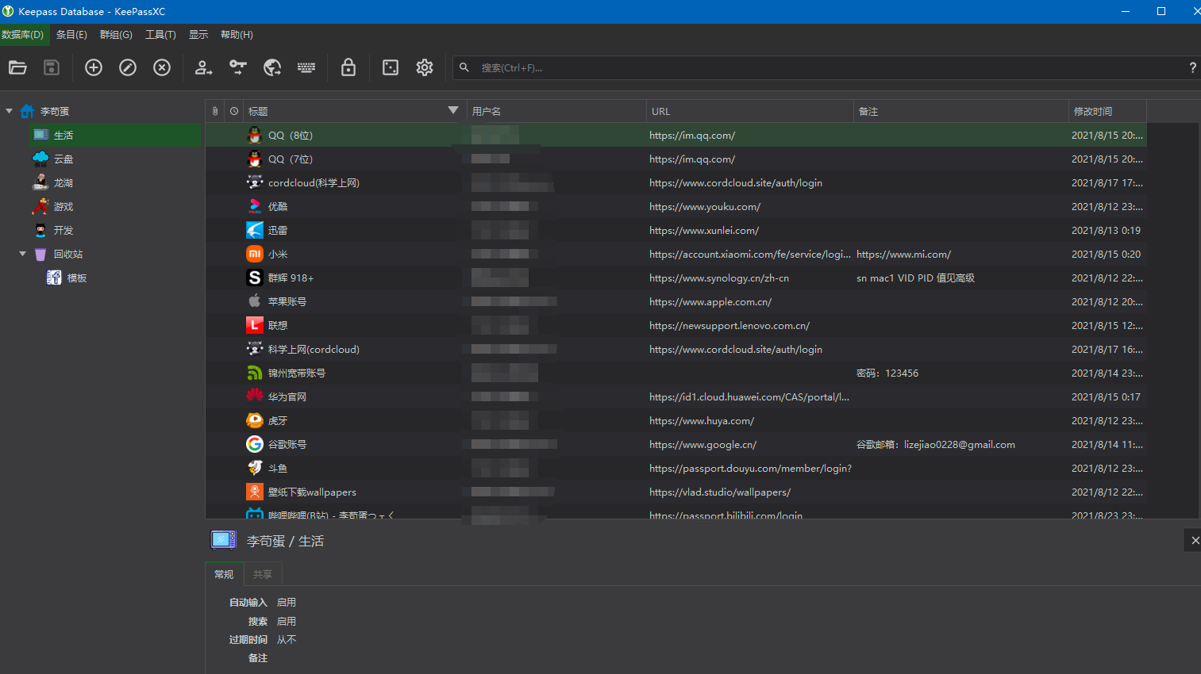
Task: Collapse the 回收站 group
Action: tap(22, 254)
